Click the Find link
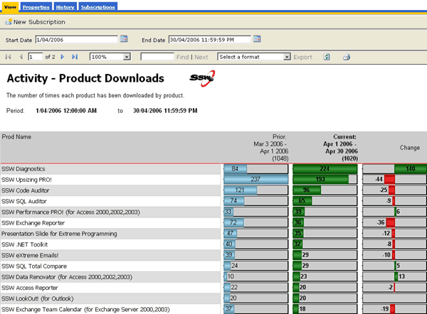 click(182, 57)
